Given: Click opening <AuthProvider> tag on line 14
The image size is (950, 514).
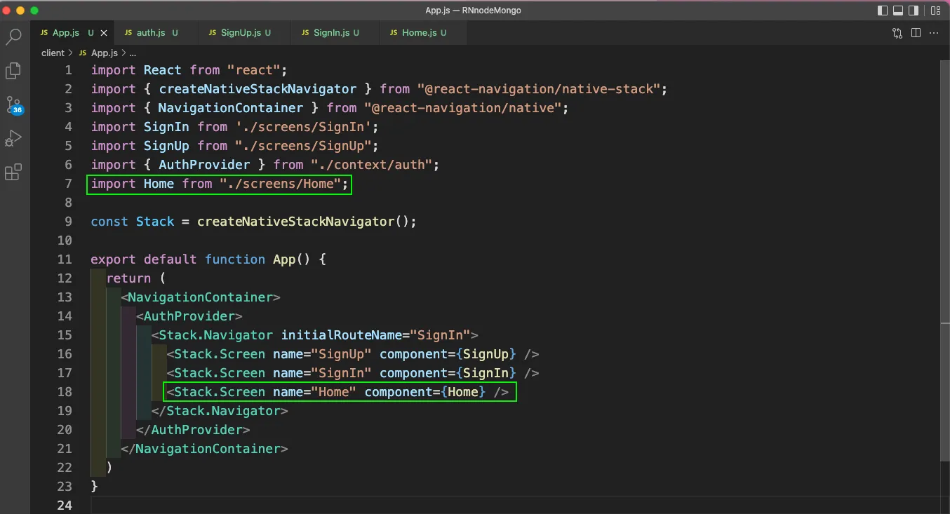Looking at the screenshot, I should pyautogui.click(x=189, y=316).
